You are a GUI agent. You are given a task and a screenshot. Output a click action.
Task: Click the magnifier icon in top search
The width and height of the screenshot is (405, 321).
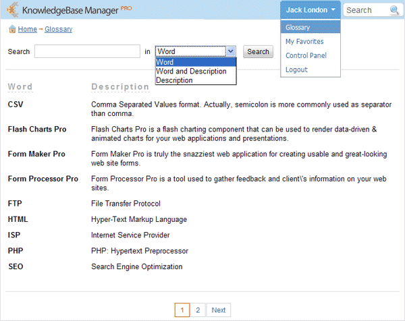pos(394,10)
